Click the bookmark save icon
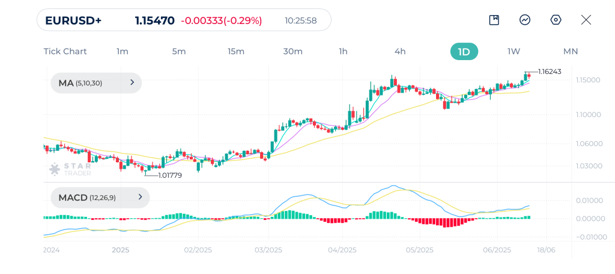The height and width of the screenshot is (274, 615). pos(494,20)
